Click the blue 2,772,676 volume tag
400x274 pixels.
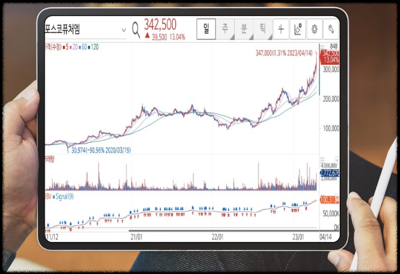[x=329, y=173]
